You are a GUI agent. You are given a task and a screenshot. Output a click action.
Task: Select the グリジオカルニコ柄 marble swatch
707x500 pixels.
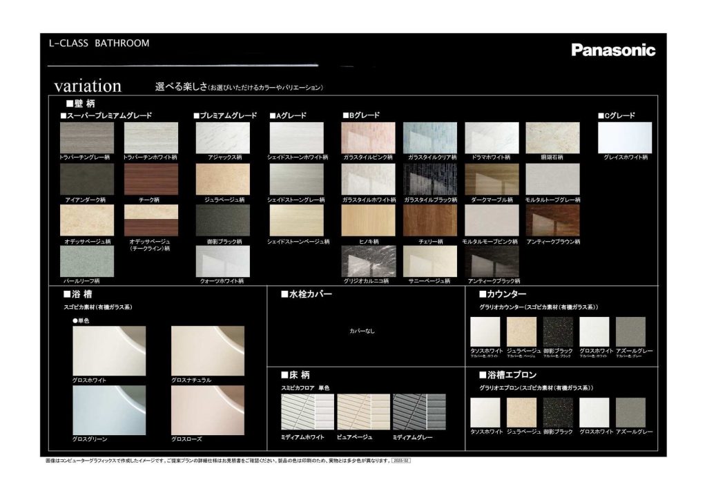(368, 261)
